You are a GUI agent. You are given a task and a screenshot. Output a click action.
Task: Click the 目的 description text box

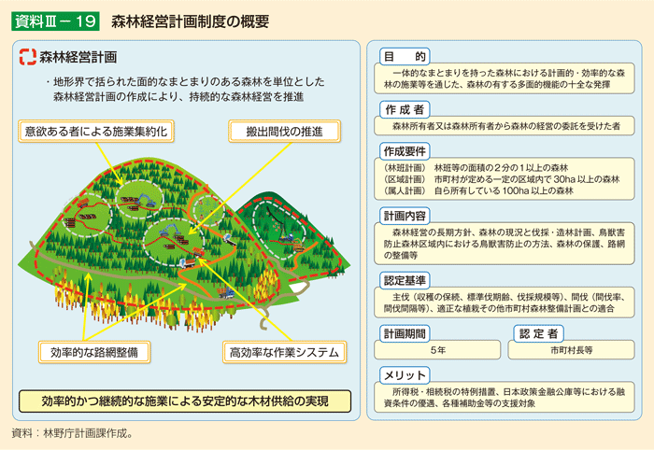(505, 78)
